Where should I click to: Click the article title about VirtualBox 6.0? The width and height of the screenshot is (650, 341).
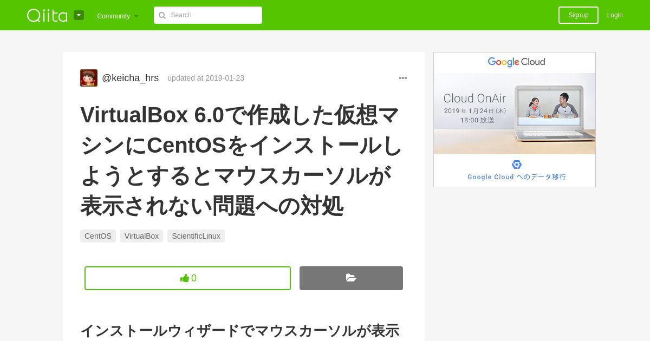[242, 160]
